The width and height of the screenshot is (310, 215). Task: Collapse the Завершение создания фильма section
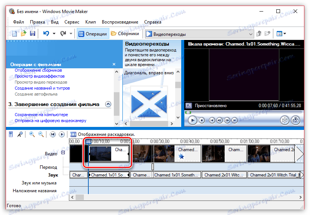point(108,104)
